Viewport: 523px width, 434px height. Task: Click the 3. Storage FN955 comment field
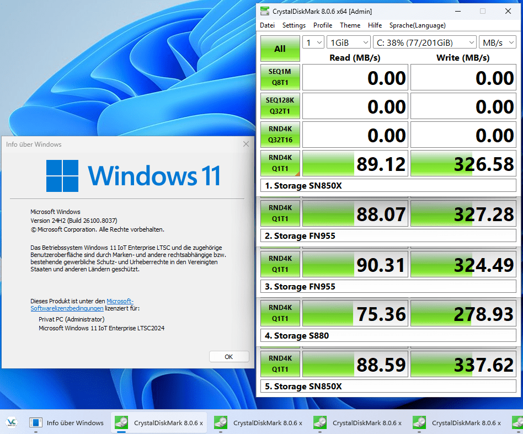[x=388, y=286]
